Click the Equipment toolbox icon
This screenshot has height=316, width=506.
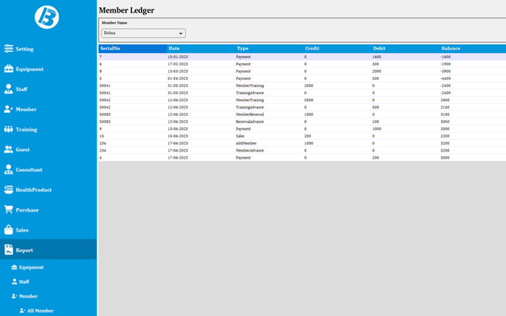tap(9, 69)
